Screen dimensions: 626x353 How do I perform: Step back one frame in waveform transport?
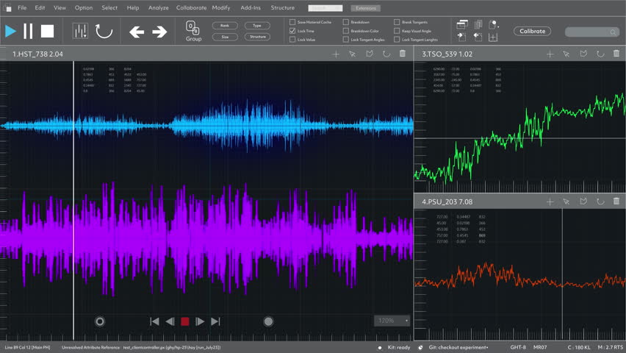coord(170,321)
